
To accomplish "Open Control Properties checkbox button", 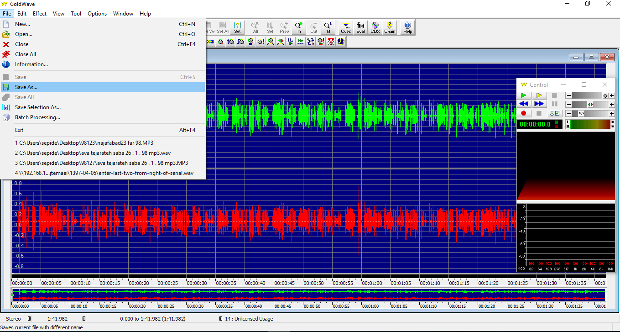I will (x=554, y=113).
